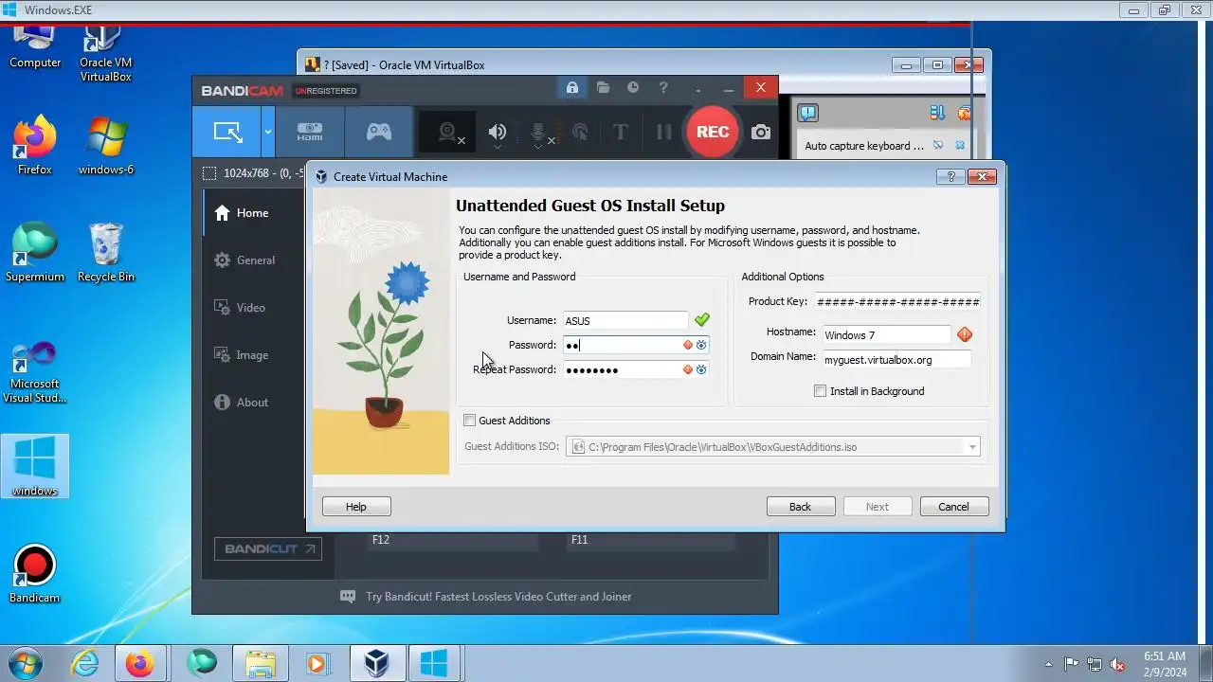The height and width of the screenshot is (682, 1213).
Task: Show password using eye icon in Repeat Password
Action: point(701,369)
